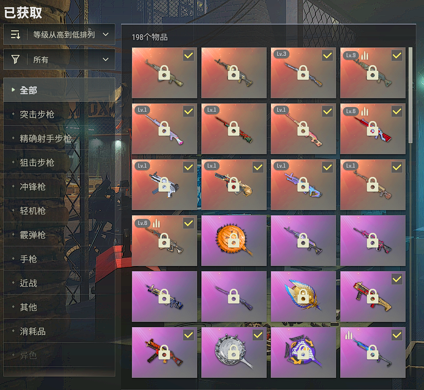The image size is (424, 390).
Task: Select the Lv.9 rifle skin
Action: (372, 73)
